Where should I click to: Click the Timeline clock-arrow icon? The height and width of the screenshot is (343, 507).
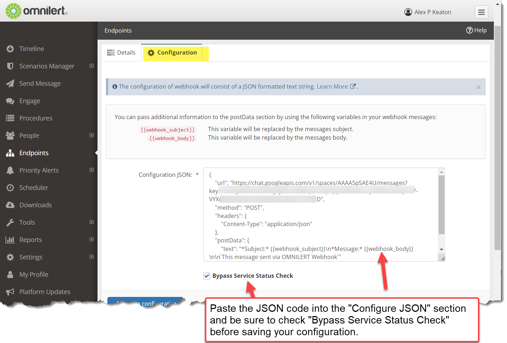[10, 49]
